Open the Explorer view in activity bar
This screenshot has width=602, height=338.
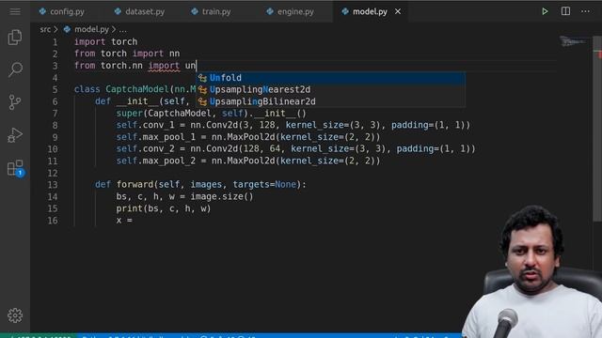click(x=15, y=38)
